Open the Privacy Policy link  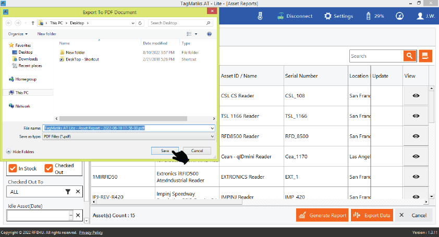pos(91,232)
